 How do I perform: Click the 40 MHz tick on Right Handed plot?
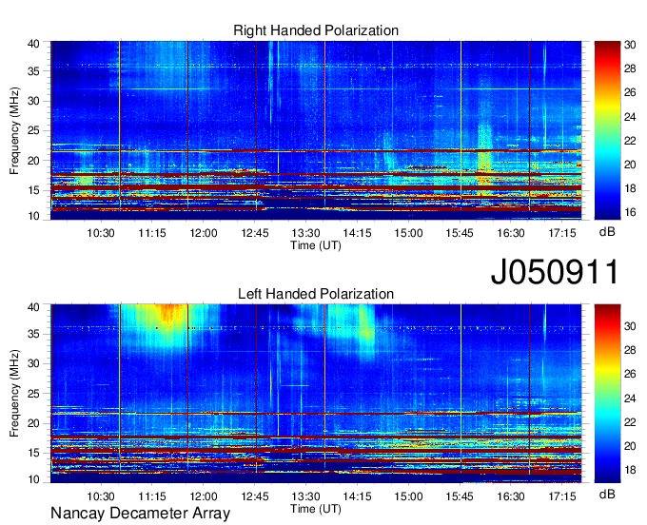34,44
